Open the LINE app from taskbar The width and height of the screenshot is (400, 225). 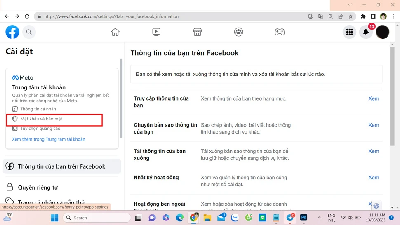point(262,218)
